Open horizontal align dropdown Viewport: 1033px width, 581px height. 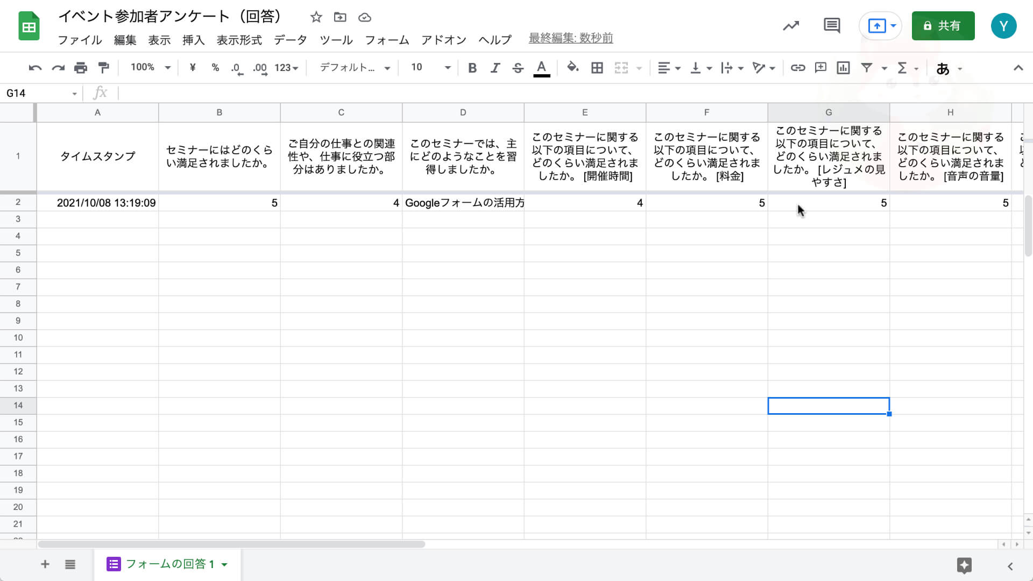coord(669,68)
